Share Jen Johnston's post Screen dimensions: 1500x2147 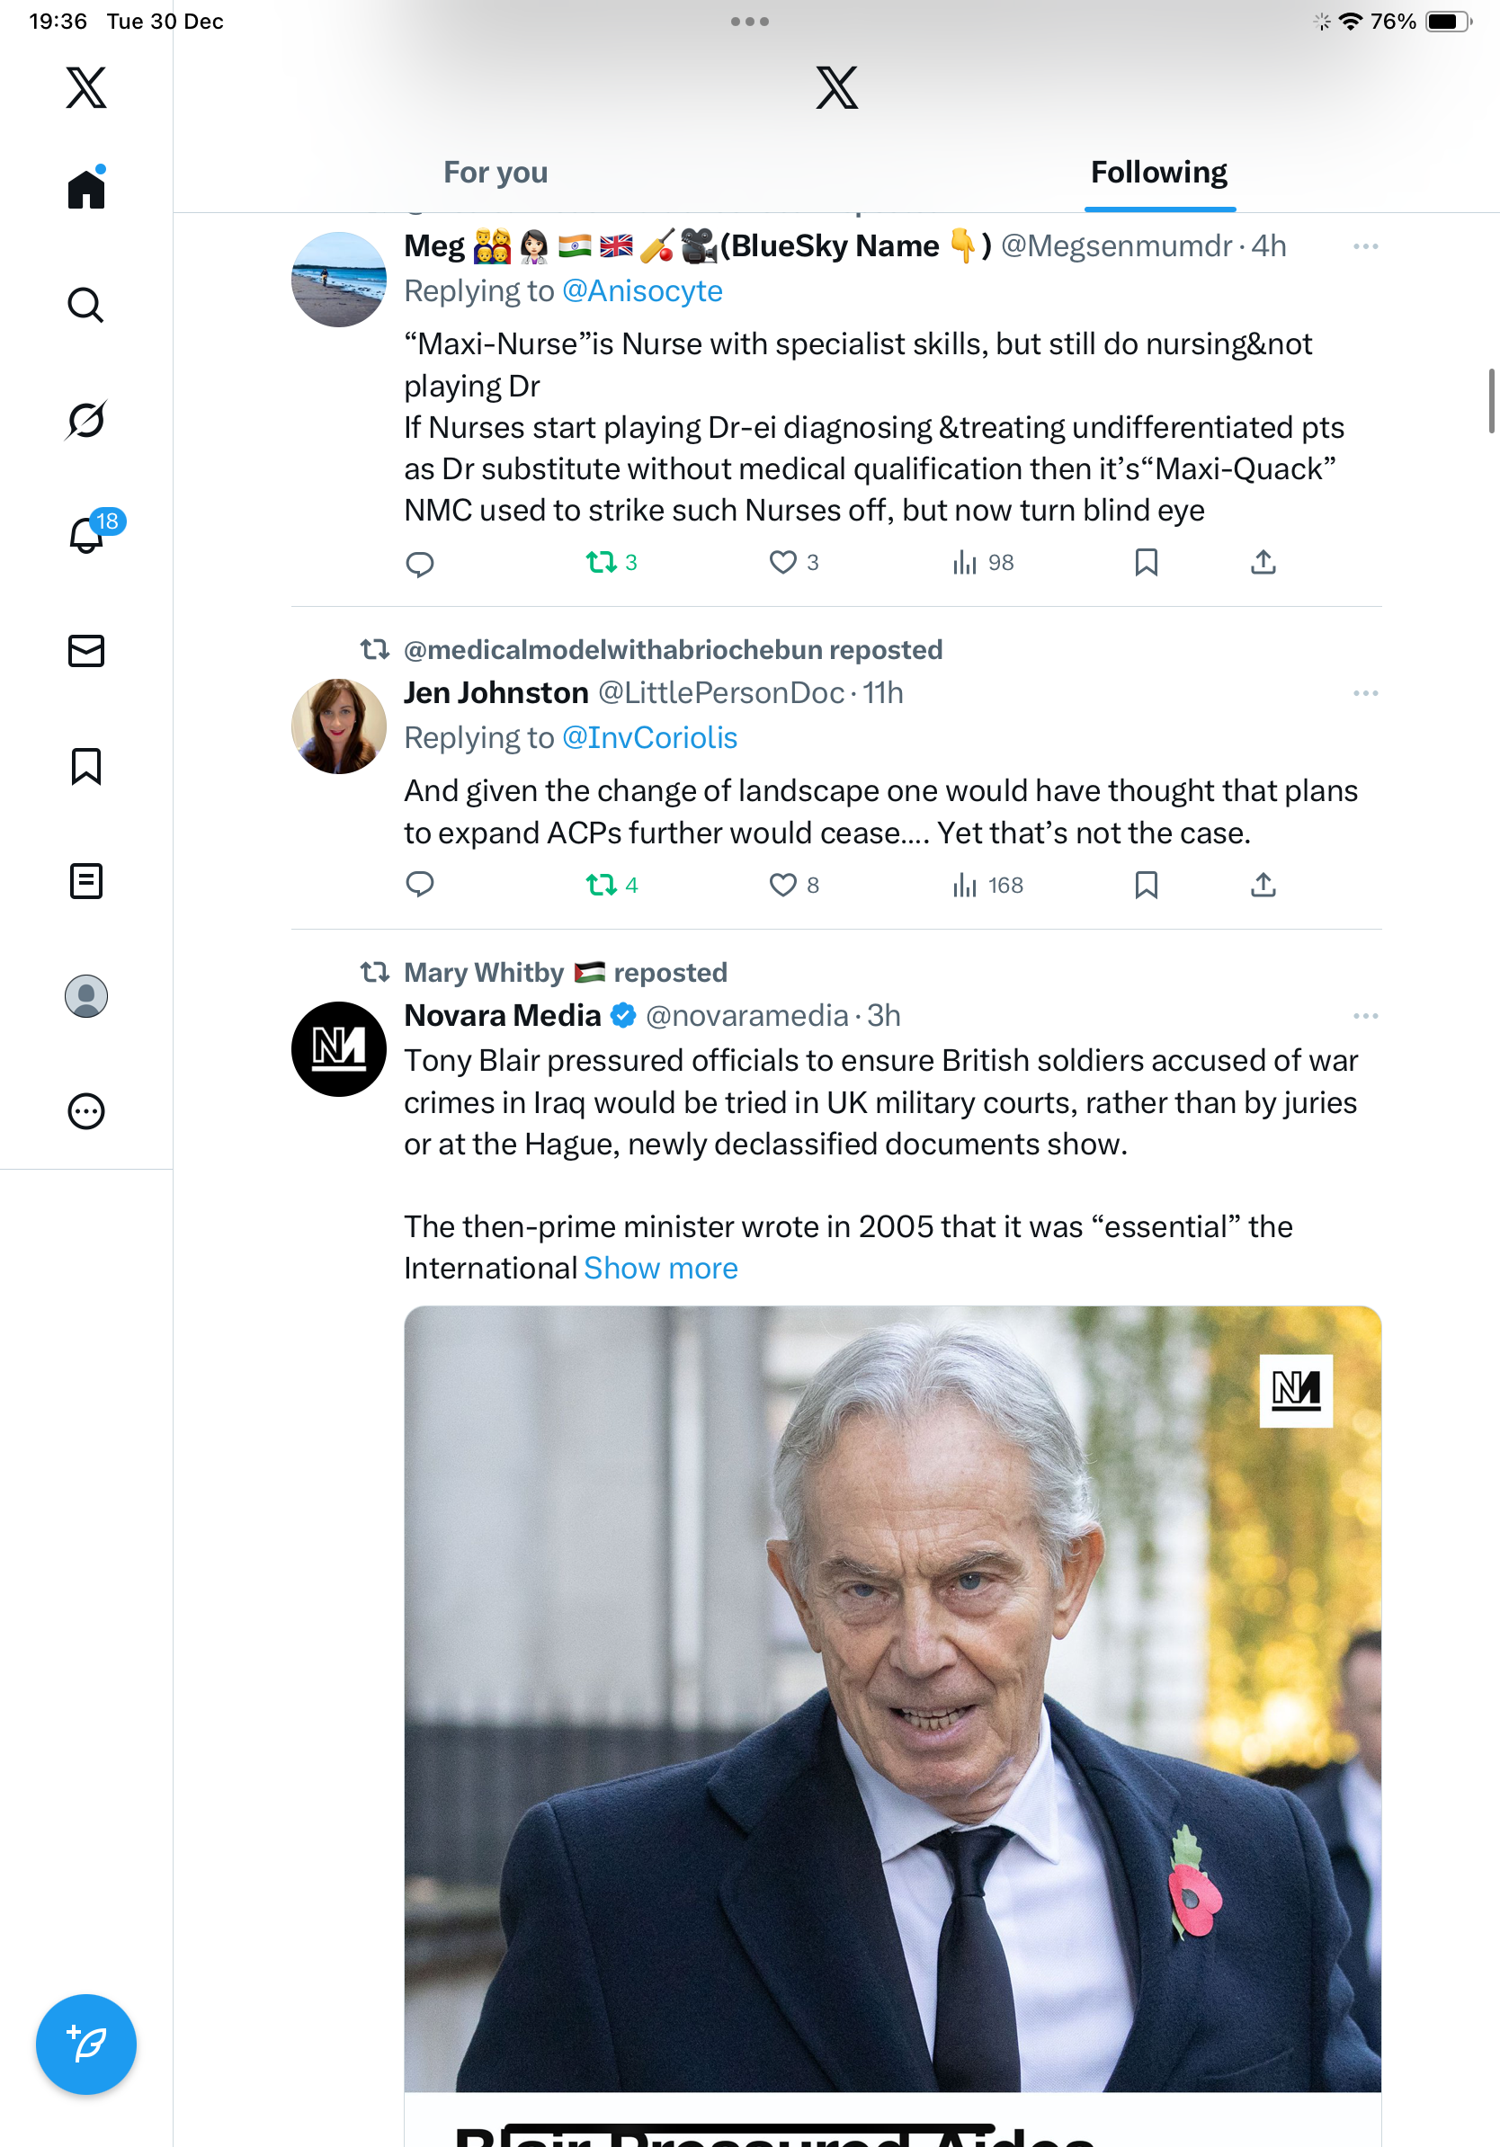1263,885
